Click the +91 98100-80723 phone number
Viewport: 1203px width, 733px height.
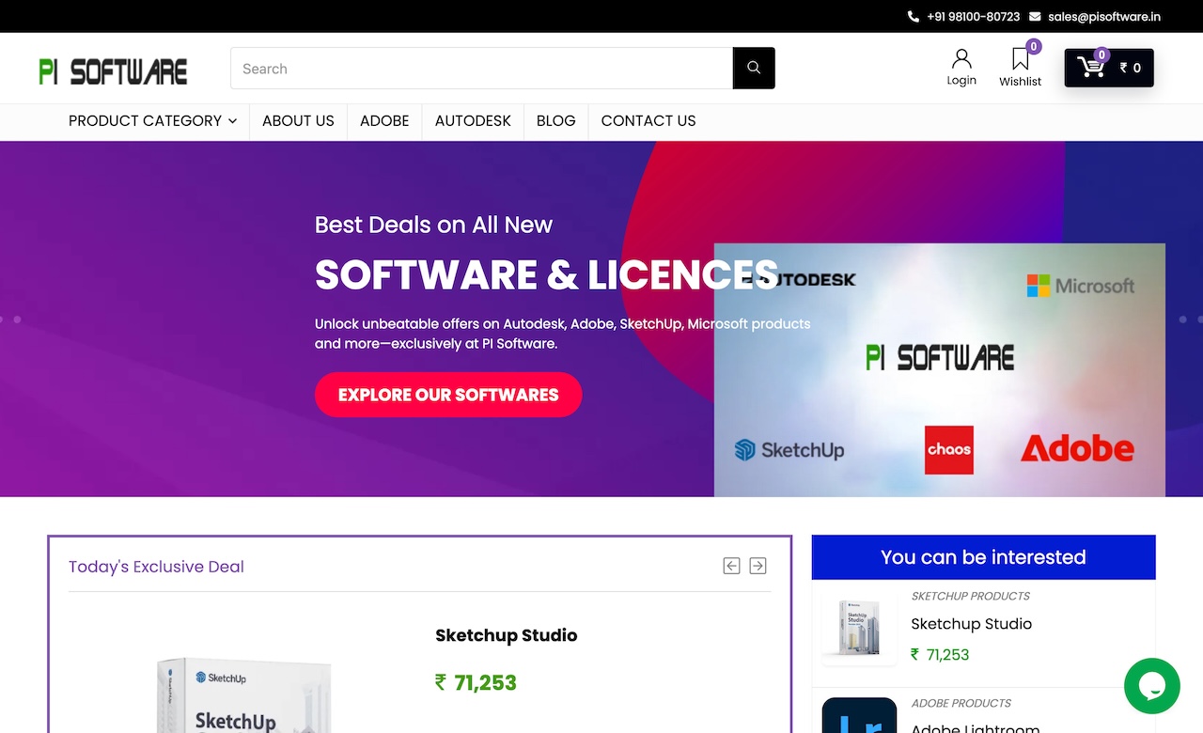point(973,17)
